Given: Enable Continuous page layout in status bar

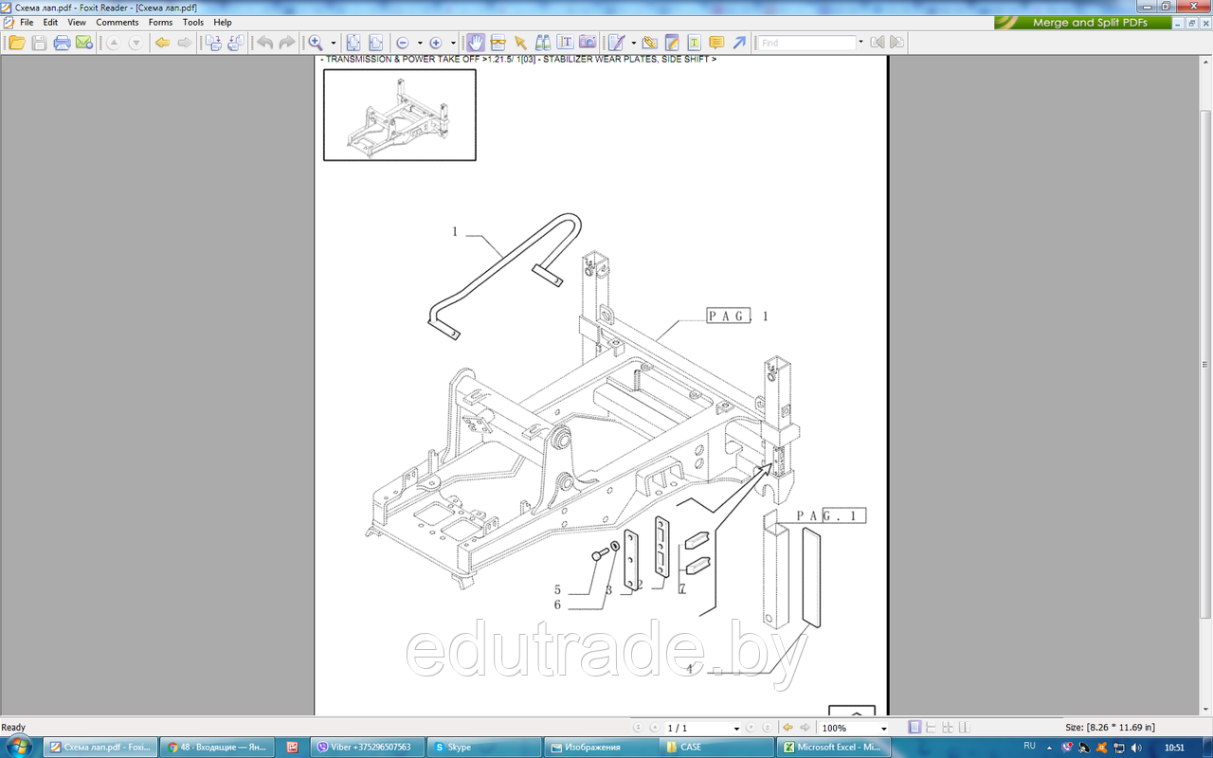Looking at the screenshot, I should 931,728.
